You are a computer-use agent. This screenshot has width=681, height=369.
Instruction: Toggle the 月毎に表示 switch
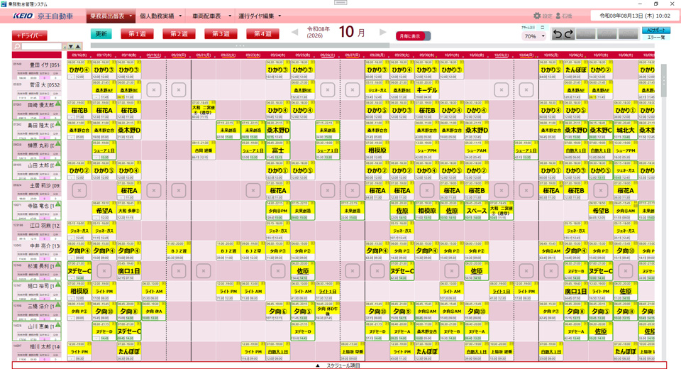[413, 36]
